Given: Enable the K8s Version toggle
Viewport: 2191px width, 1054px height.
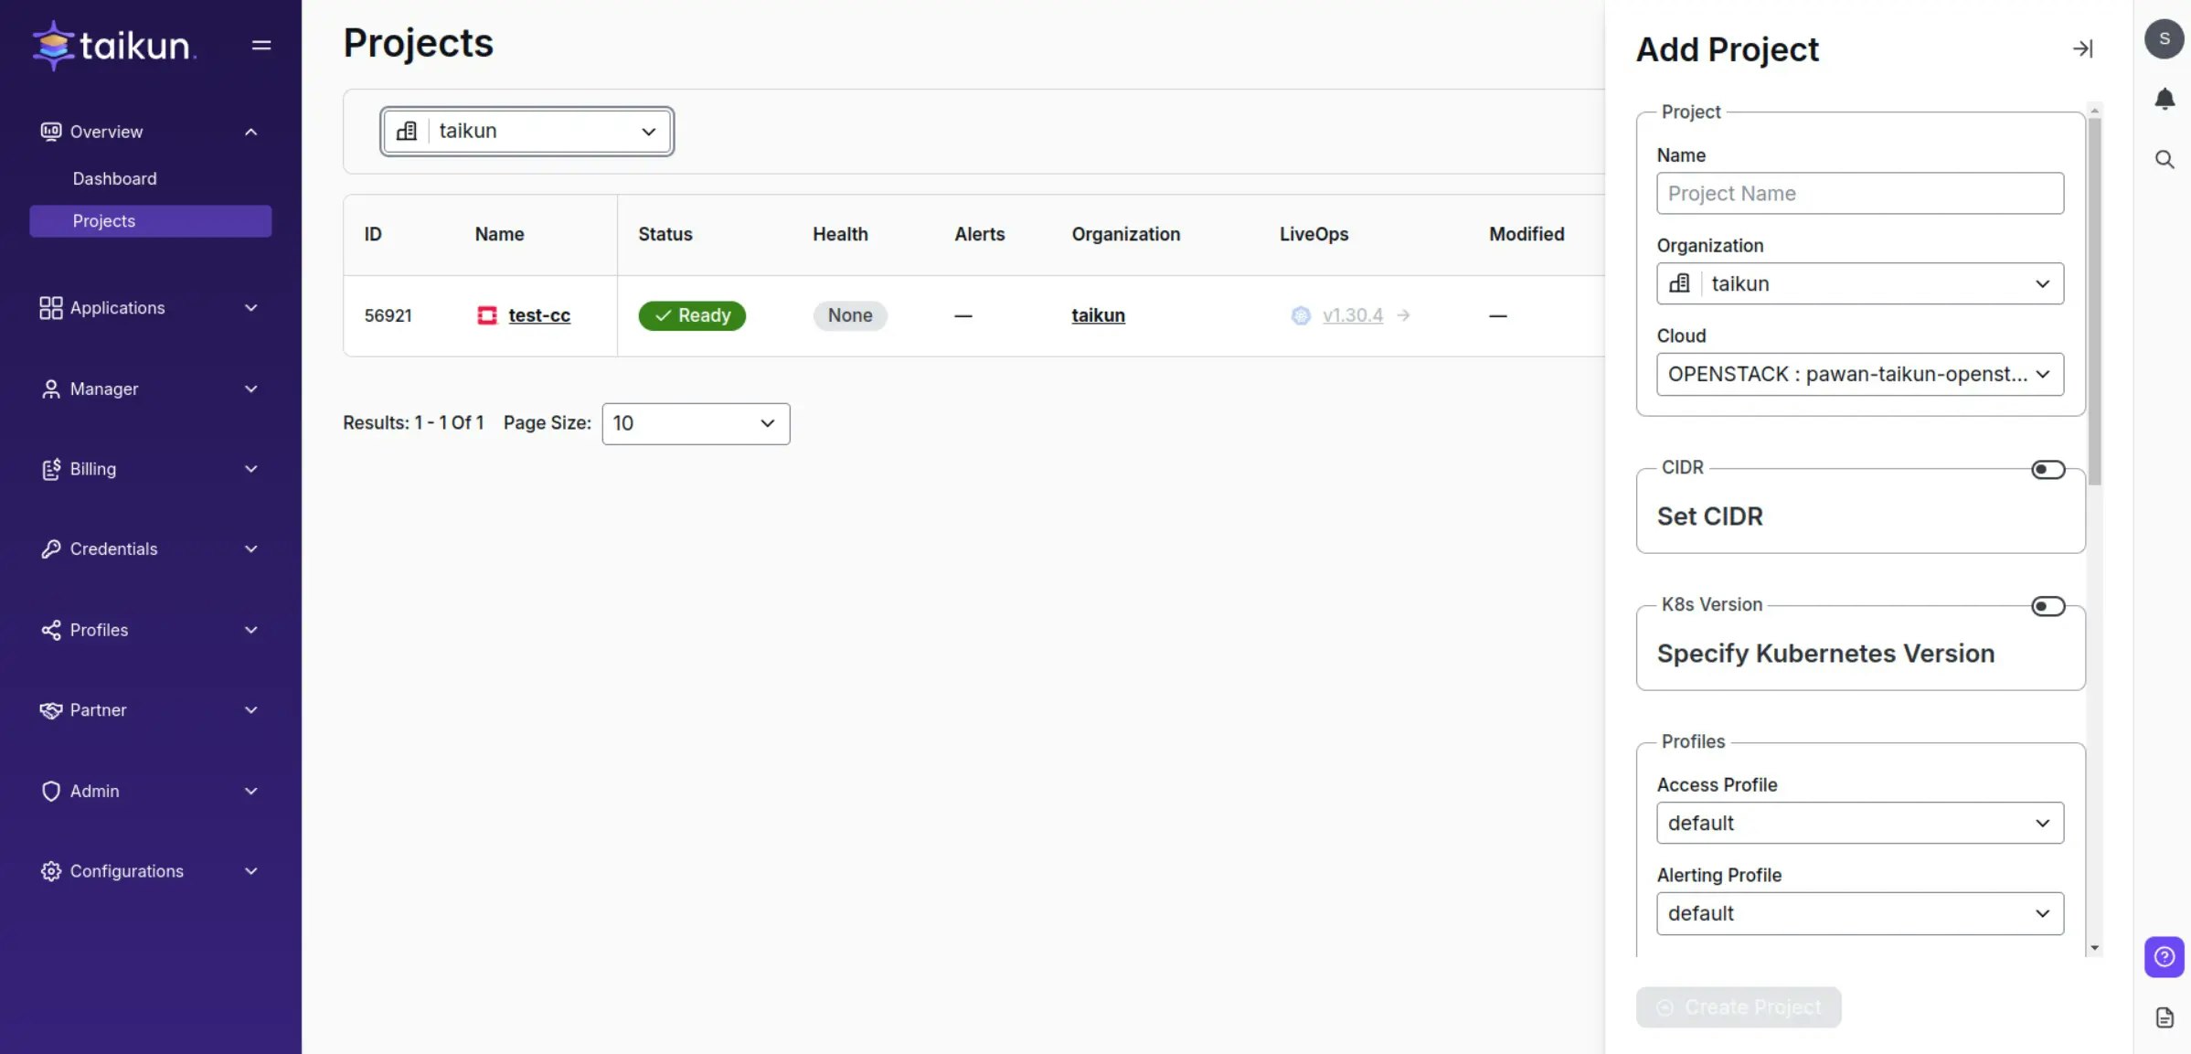Looking at the screenshot, I should 2047,606.
